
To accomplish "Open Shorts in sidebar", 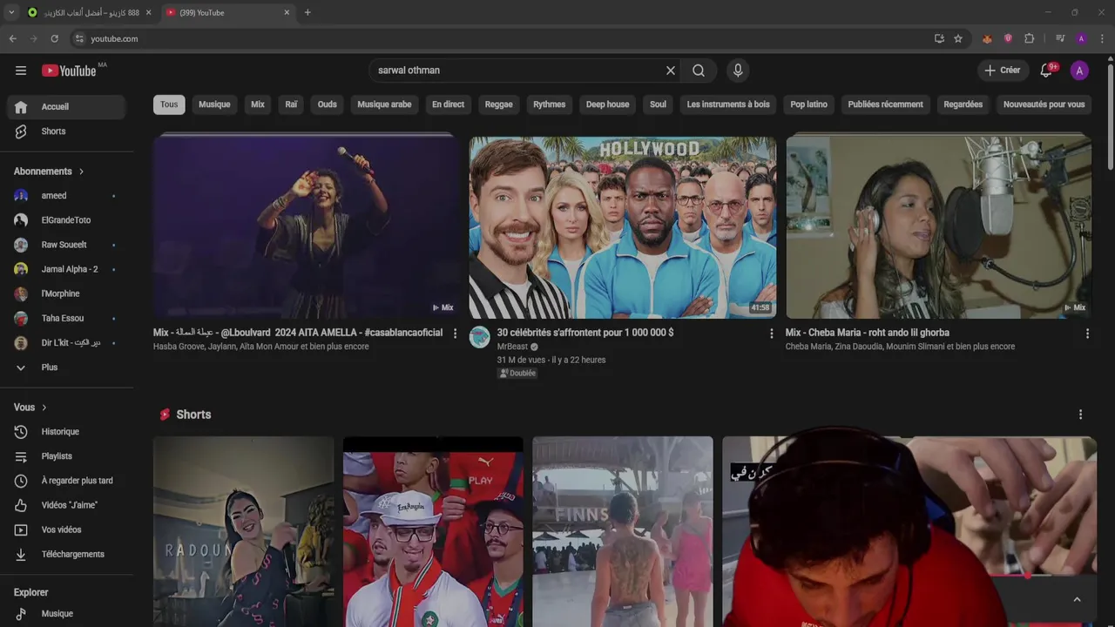I will tap(67, 131).
